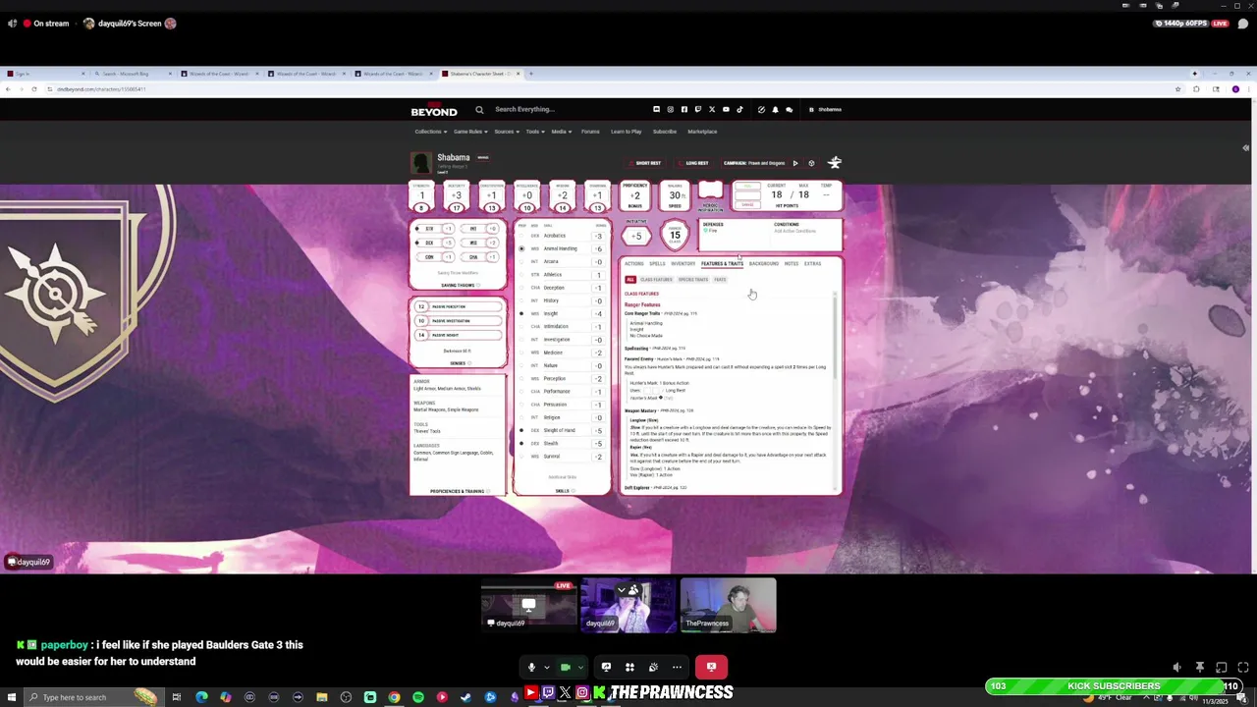Click the Heal button in hit points

[x=747, y=186]
